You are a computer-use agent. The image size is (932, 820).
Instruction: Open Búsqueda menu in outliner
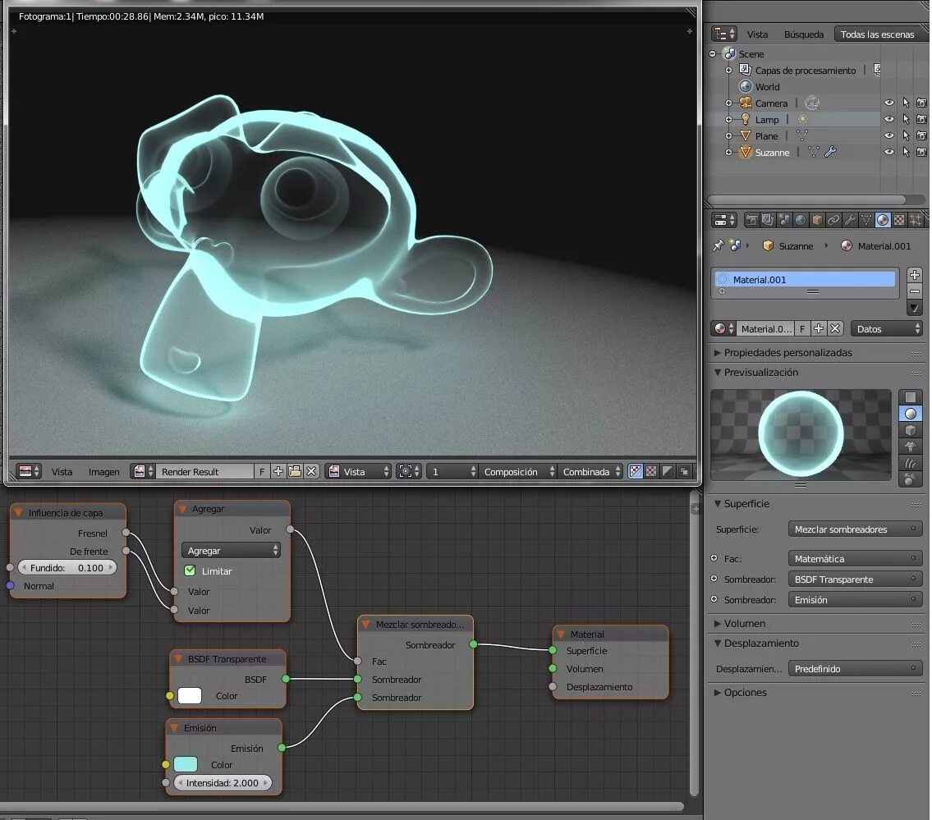pos(804,34)
